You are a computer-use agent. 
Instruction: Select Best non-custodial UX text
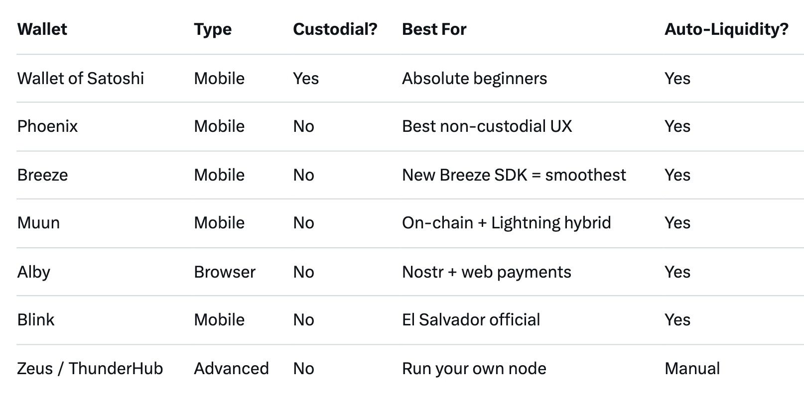coord(487,126)
